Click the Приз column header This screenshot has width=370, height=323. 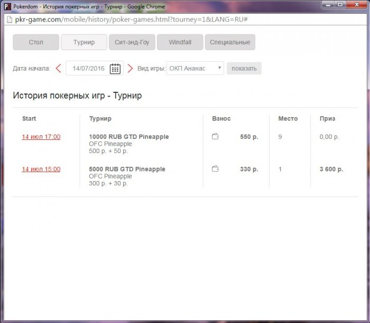[327, 119]
